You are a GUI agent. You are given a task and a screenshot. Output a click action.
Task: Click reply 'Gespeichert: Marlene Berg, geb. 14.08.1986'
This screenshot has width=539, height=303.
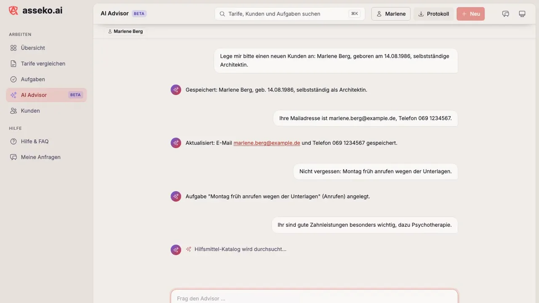pos(276,90)
